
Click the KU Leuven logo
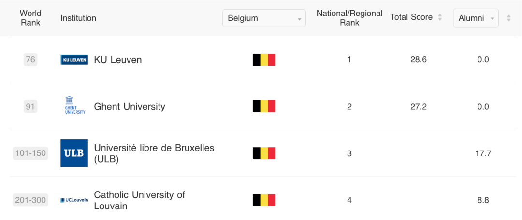coord(74,59)
